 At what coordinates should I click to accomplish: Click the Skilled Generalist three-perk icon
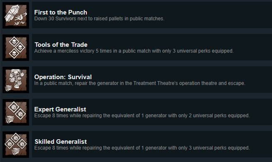coord(16,145)
